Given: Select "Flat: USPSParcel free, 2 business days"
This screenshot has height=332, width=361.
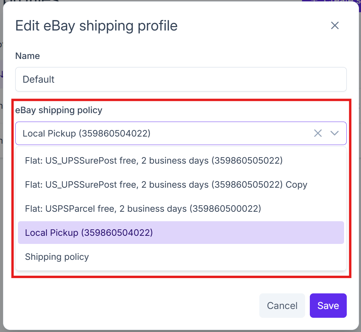Looking at the screenshot, I should pyautogui.click(x=143, y=209).
